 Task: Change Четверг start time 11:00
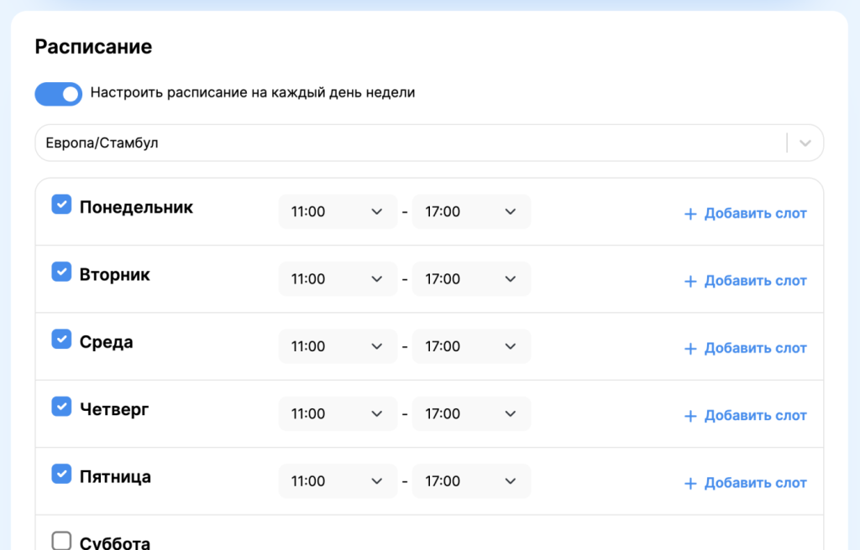[338, 413]
